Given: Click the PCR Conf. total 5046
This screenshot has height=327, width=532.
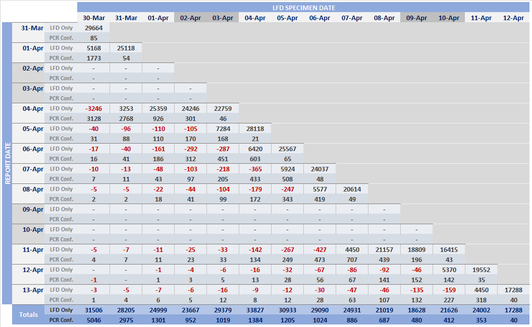Looking at the screenshot, I should pyautogui.click(x=94, y=319).
